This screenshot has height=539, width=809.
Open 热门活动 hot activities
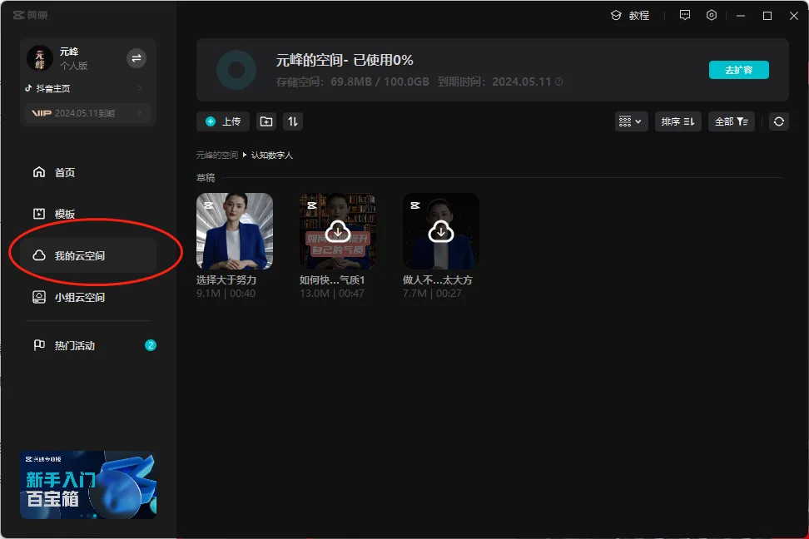87,345
